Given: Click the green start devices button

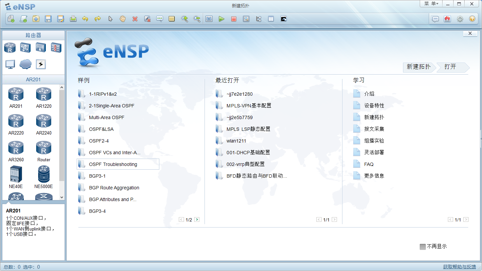Looking at the screenshot, I should coord(221,19).
